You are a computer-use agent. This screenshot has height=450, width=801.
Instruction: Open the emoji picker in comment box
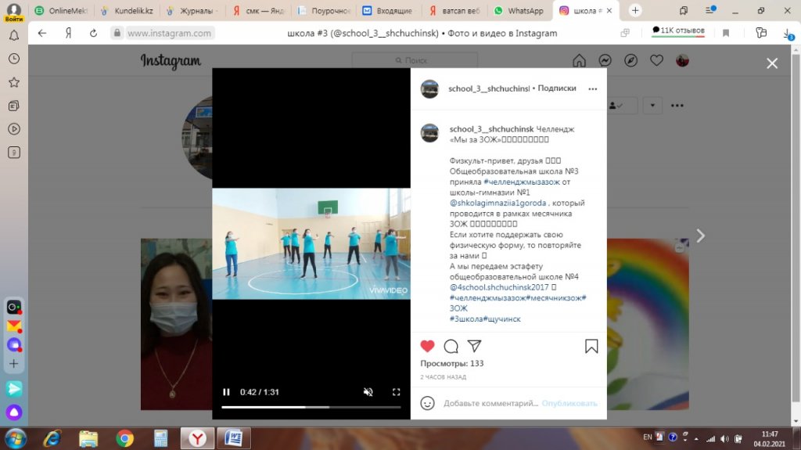[428, 403]
